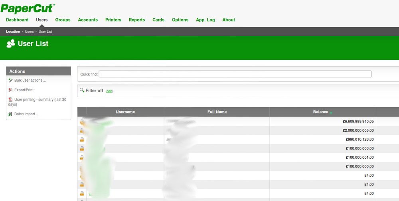Open the Export/Print link
399x201 pixels.
pos(24,90)
